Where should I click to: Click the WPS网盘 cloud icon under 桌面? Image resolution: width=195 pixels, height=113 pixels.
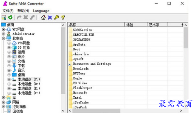pos(9,29)
